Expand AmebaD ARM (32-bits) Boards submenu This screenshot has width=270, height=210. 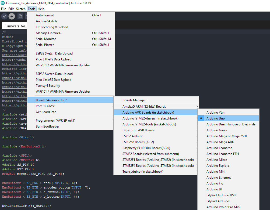pyautogui.click(x=156, y=106)
